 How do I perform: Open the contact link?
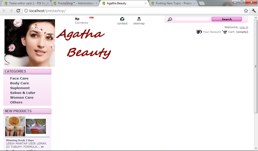pyautogui.click(x=122, y=23)
